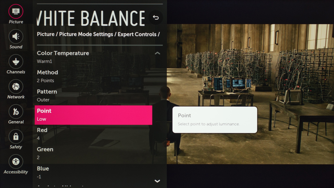This screenshot has width=334, height=188.
Task: Select the Sound speaker icon
Action: [x=16, y=36]
